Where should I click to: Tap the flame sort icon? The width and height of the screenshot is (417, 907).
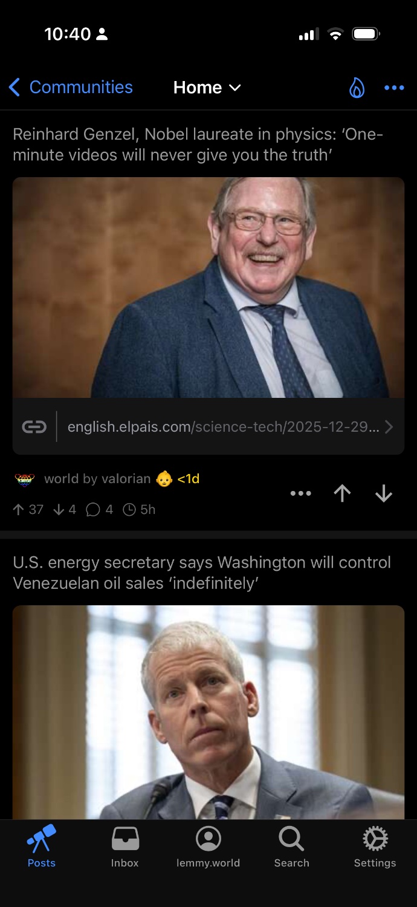[357, 88]
